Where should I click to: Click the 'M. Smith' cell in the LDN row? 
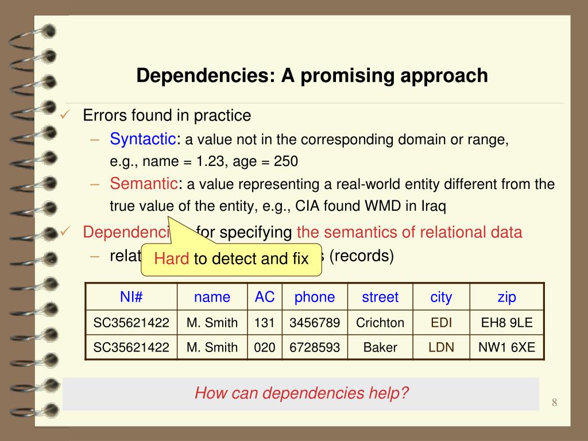tap(212, 347)
